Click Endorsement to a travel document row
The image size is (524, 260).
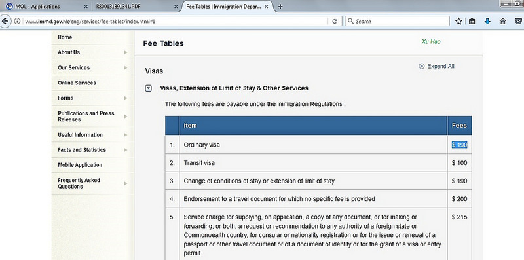pyautogui.click(x=280, y=199)
